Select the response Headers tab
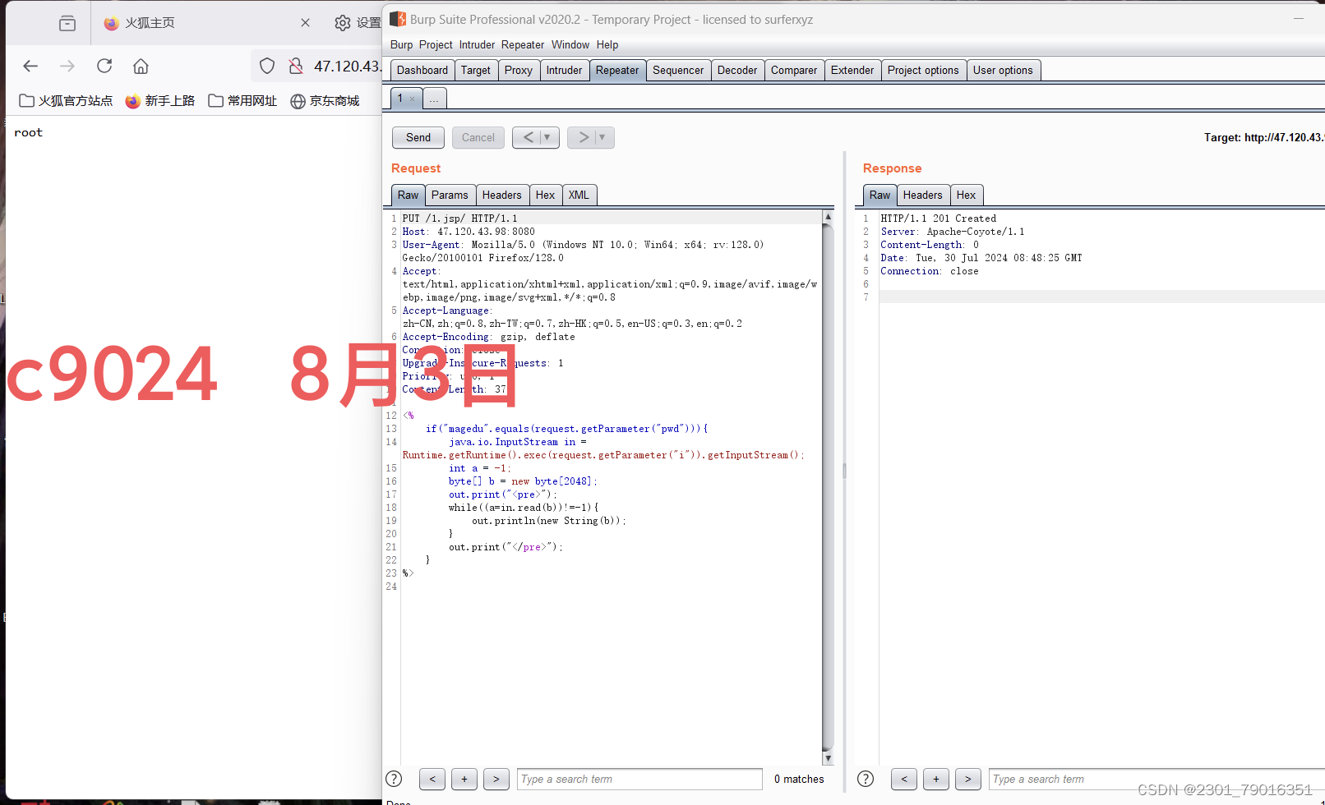The height and width of the screenshot is (805, 1325). (x=922, y=195)
